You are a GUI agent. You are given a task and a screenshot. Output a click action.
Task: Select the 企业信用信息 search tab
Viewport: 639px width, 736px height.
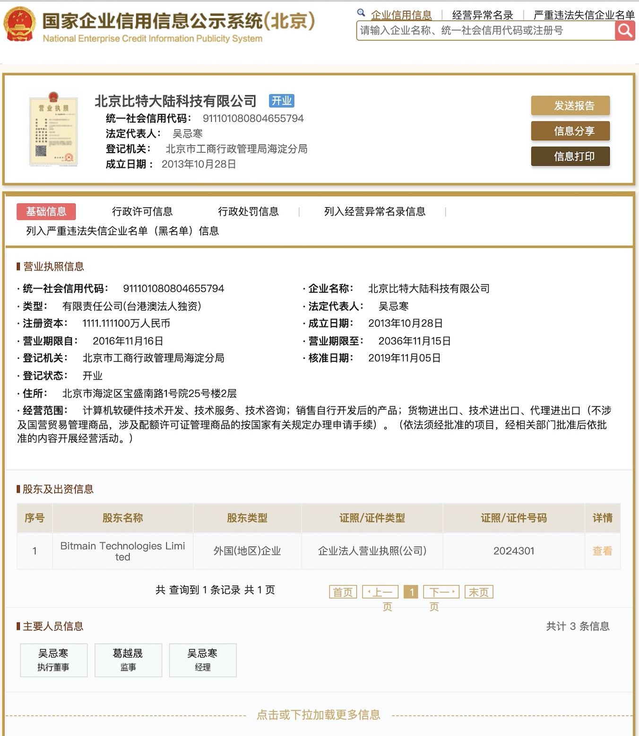(401, 15)
